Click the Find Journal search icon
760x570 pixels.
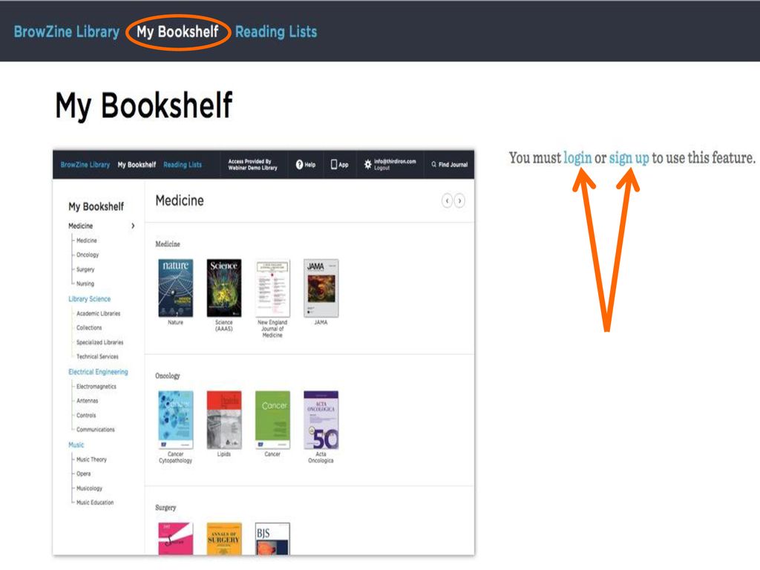tap(433, 164)
